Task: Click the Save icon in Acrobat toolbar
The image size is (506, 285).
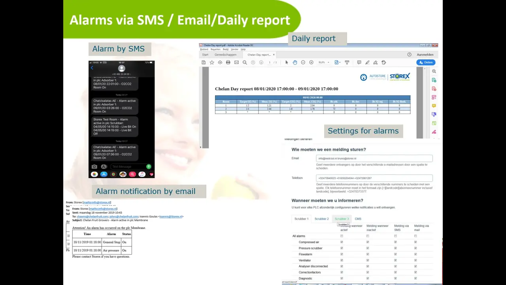Action: tap(204, 63)
